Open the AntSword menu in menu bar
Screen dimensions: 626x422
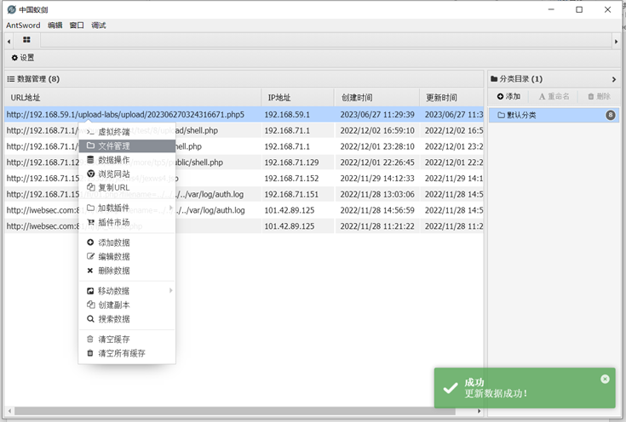23,26
